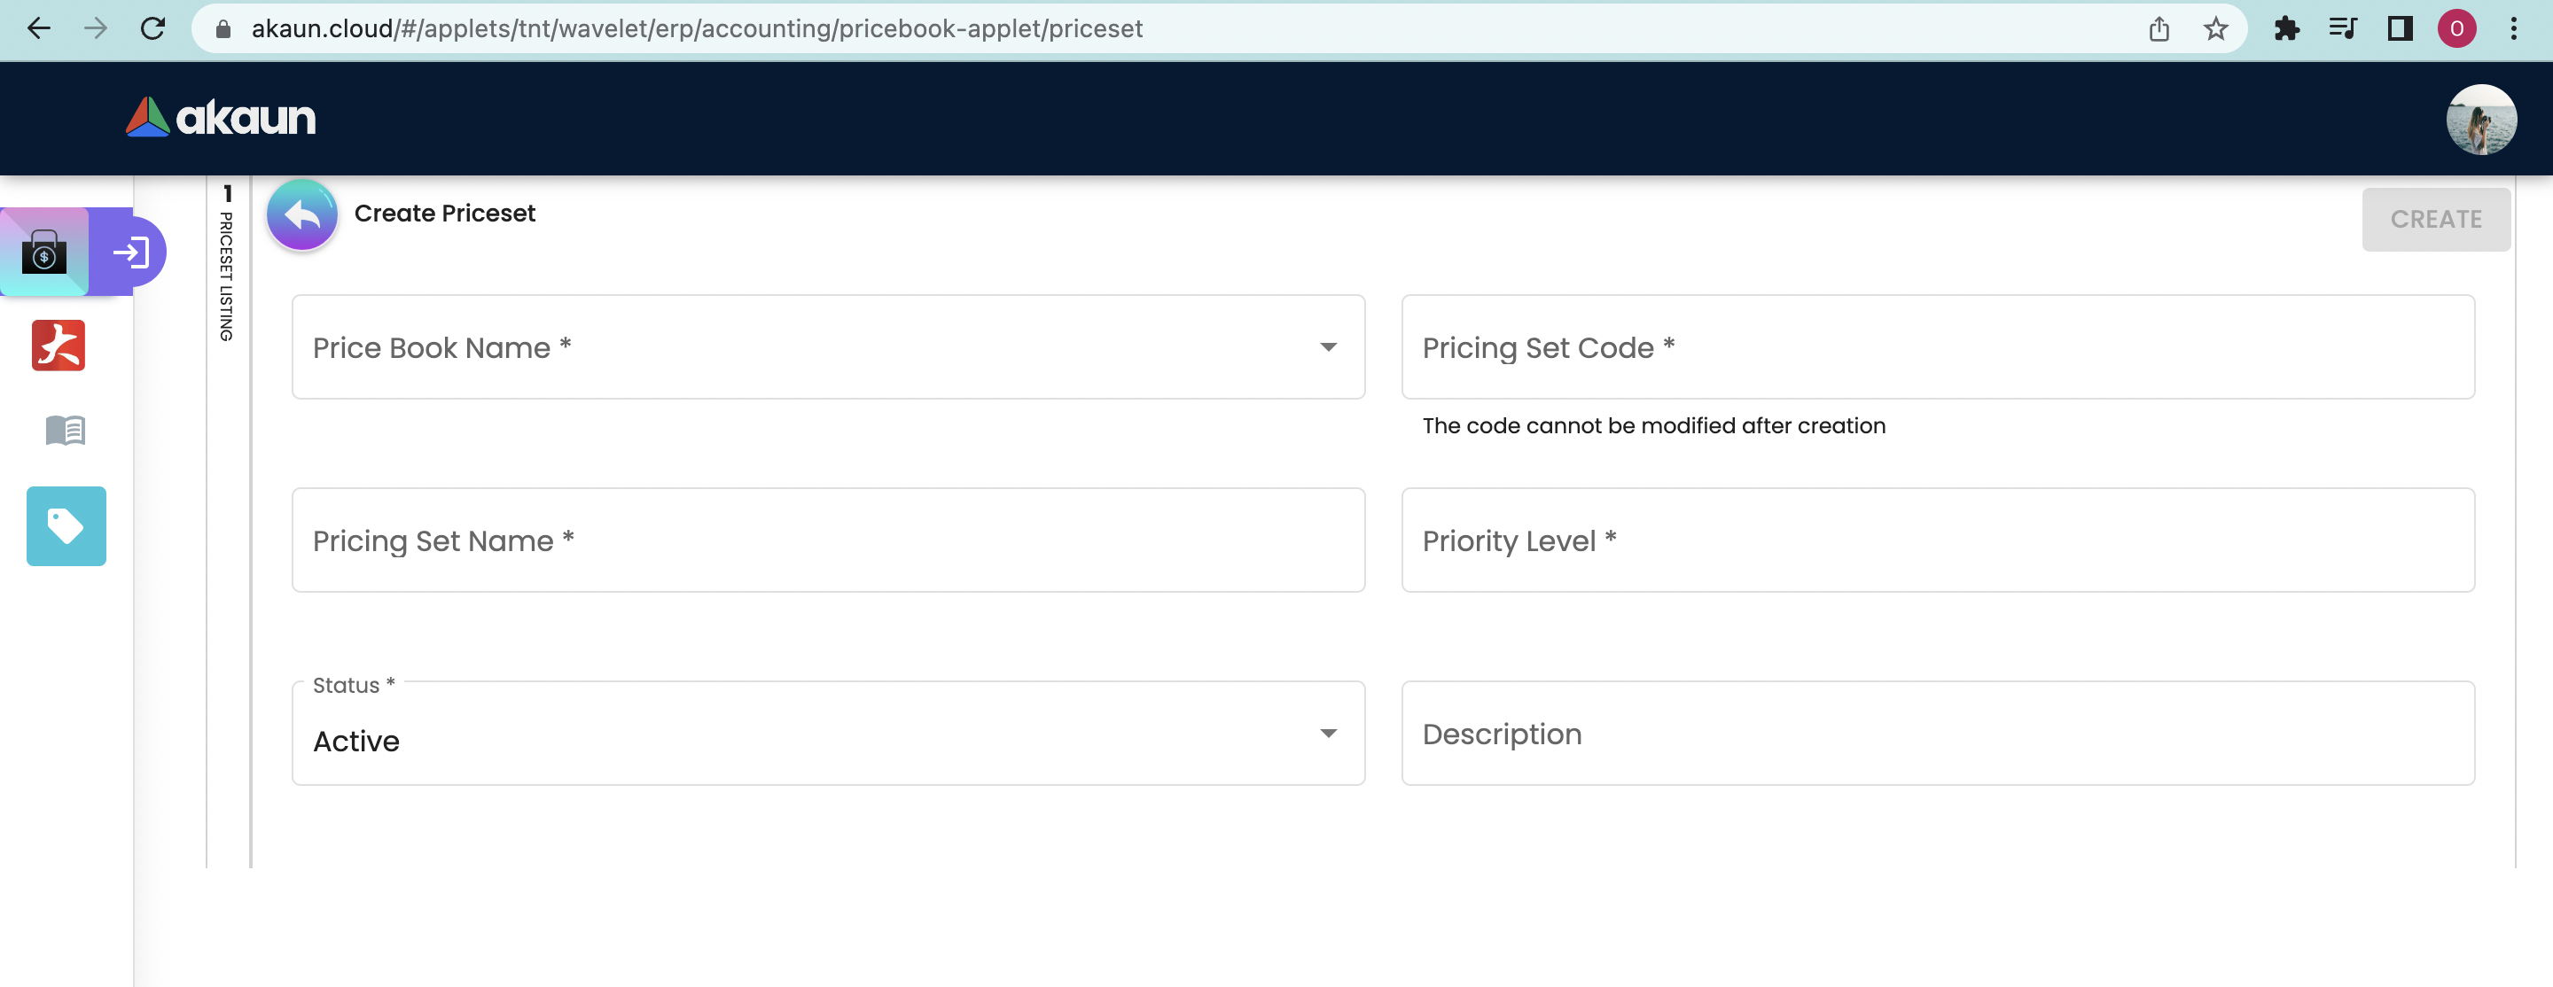Click the akaun logo
The image size is (2553, 987).
pos(221,118)
